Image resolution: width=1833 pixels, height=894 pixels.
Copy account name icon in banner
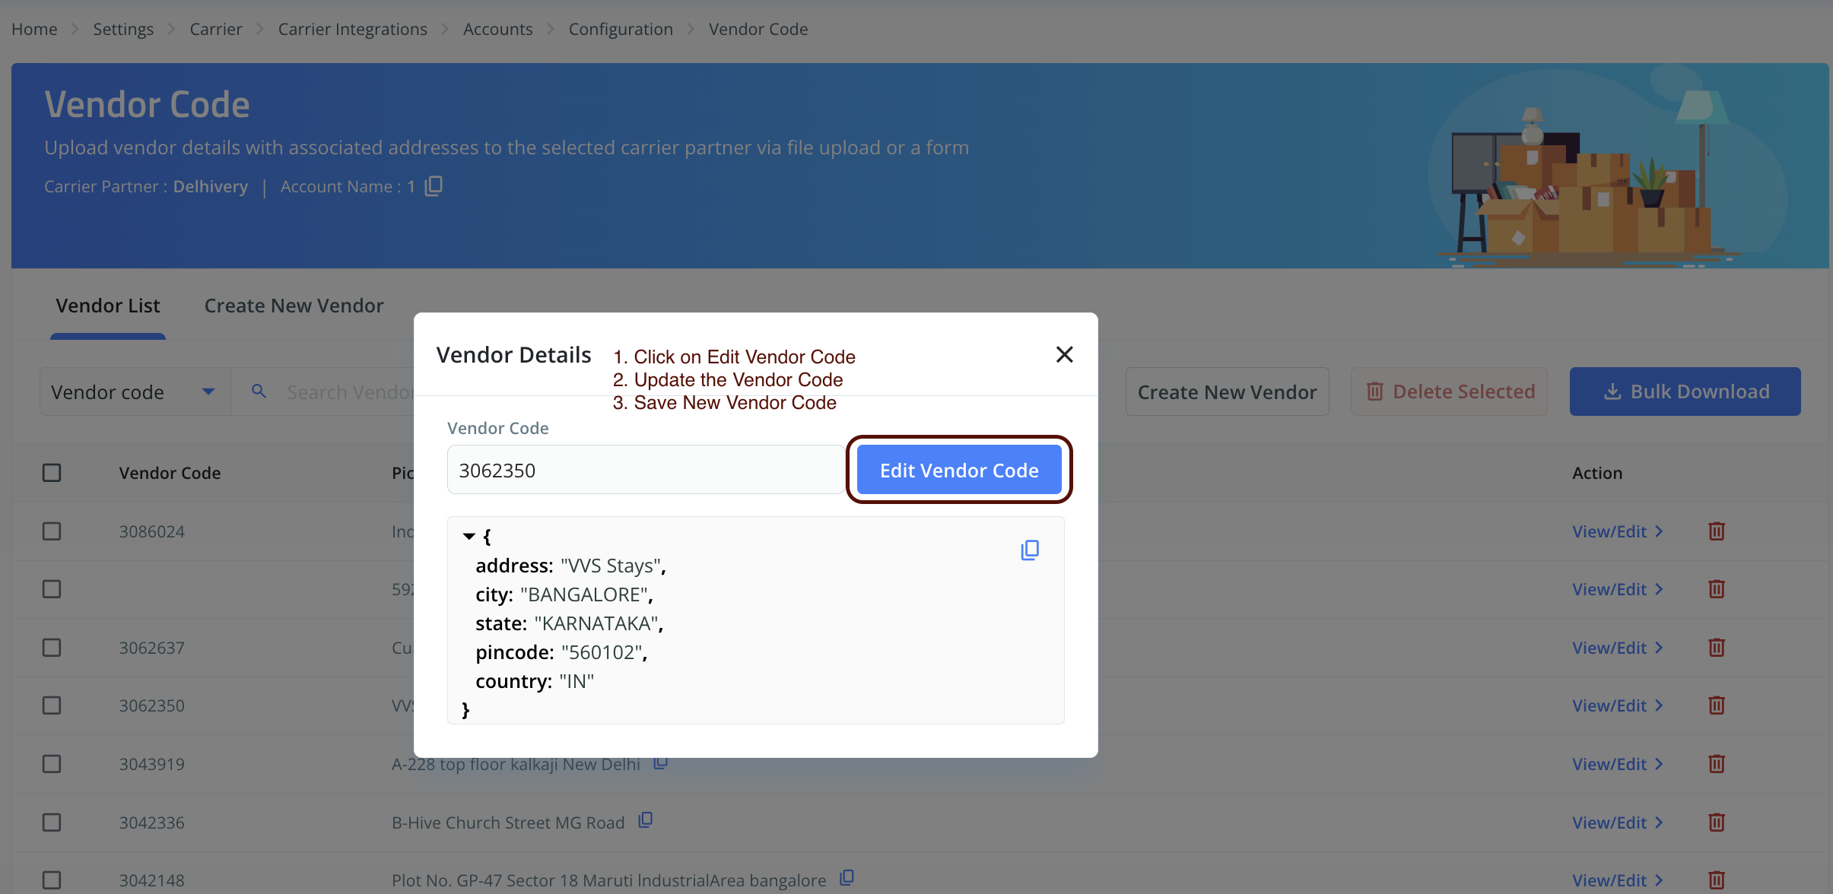tap(434, 185)
